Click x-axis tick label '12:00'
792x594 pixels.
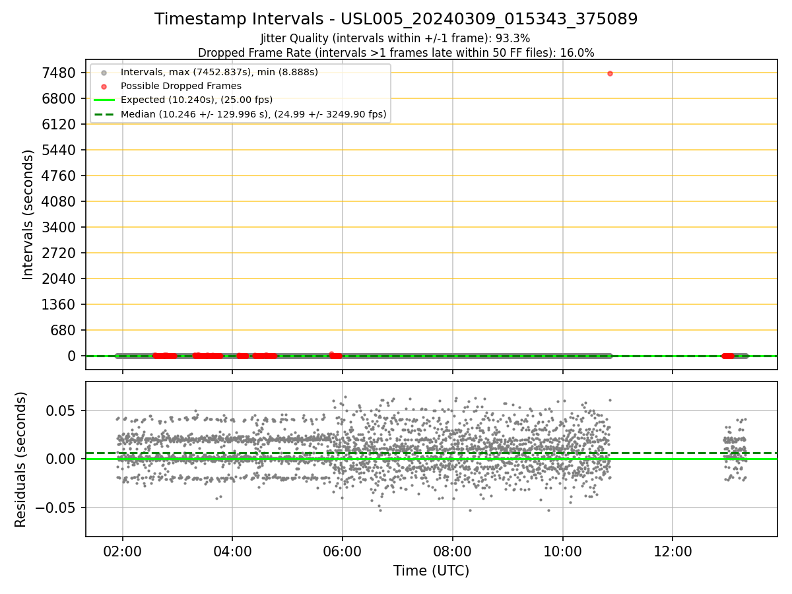(673, 551)
